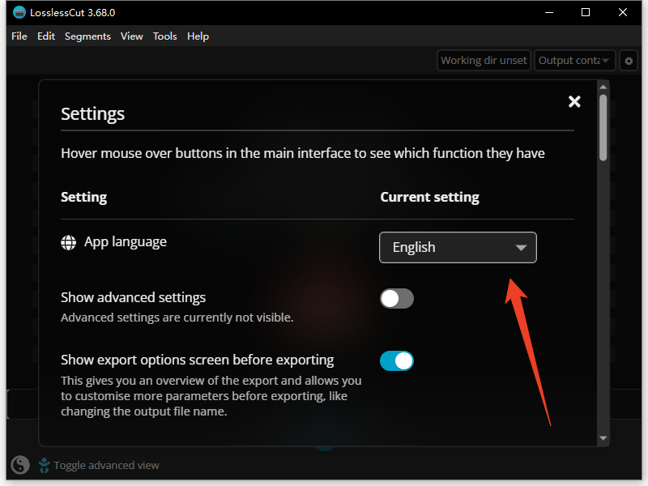Screen dimensions: 648x486
Task: Open the Tools menu
Action: [164, 36]
